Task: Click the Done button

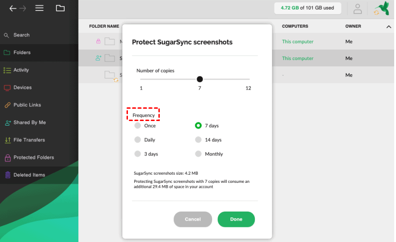Action: pyautogui.click(x=236, y=219)
